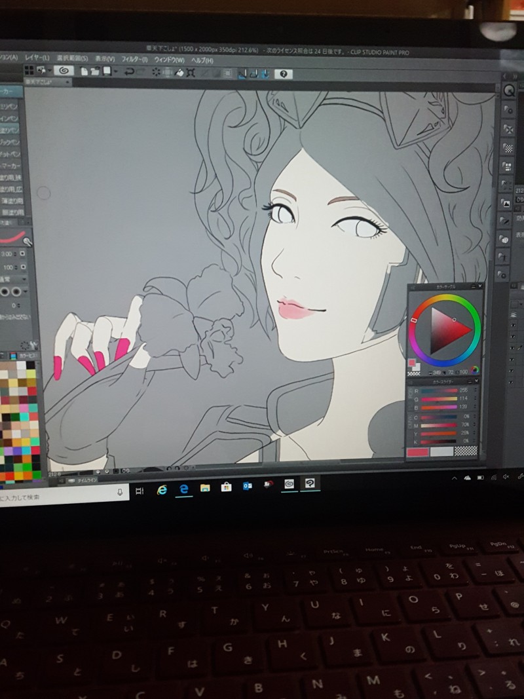The image size is (524, 699).
Task: Click the Redo arrow icon
Action: coord(140,72)
